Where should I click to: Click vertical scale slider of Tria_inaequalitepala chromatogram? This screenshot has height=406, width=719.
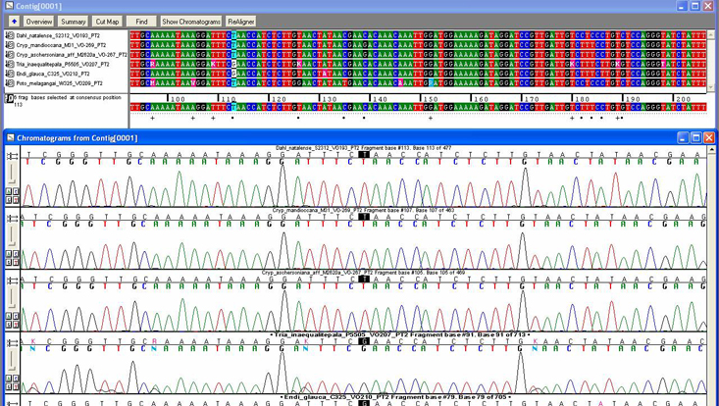(x=13, y=361)
